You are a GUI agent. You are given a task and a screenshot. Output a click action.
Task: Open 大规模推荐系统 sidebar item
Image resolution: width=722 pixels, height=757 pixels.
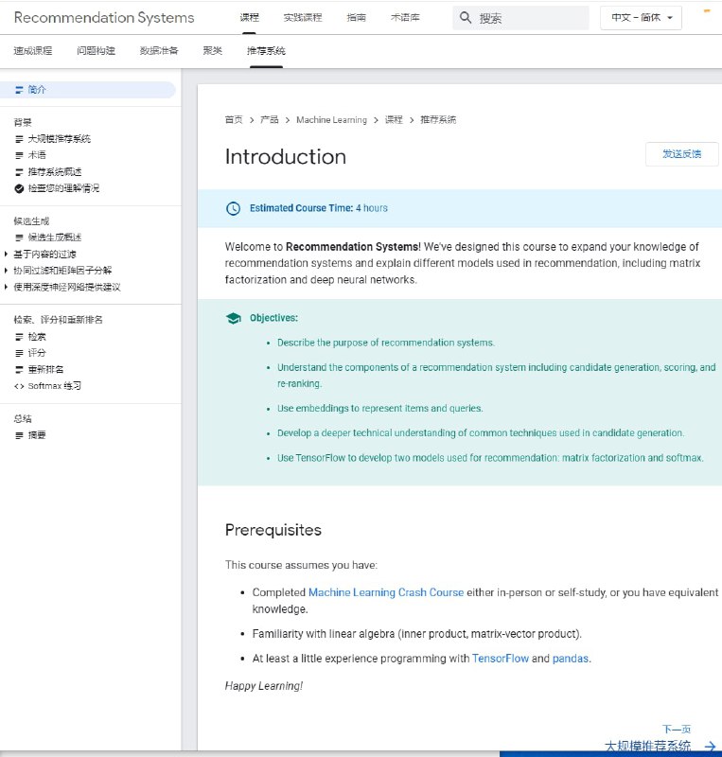coord(60,139)
